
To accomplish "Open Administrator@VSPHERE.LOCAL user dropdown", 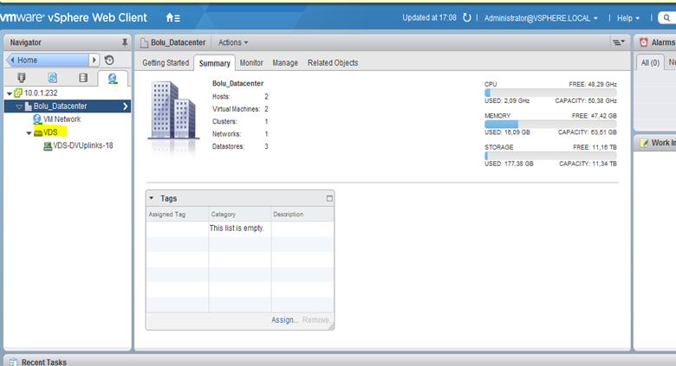I will [541, 18].
